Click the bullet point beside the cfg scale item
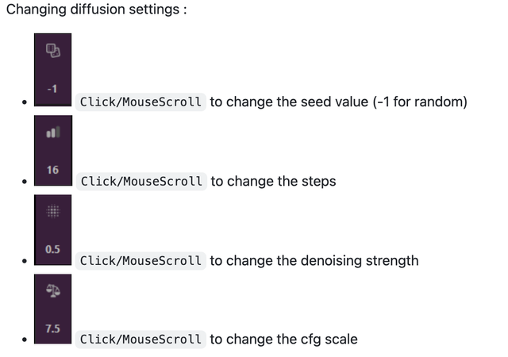Viewport: 508px width, 357px height. click(x=28, y=340)
